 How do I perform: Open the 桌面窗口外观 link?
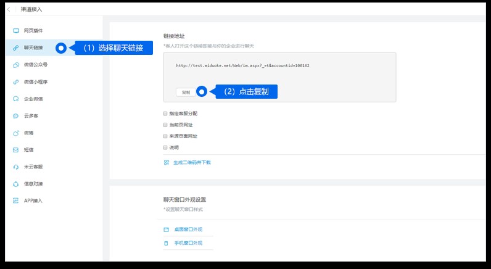point(188,230)
